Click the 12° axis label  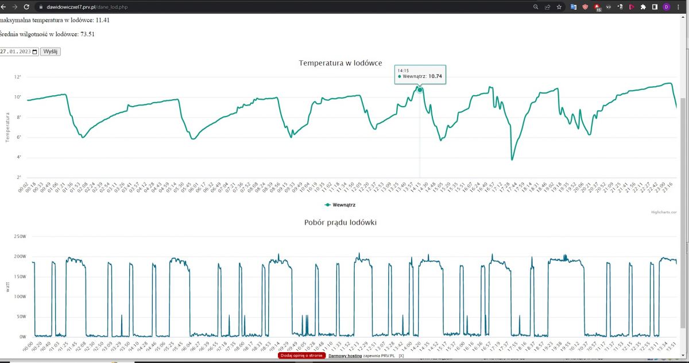pyautogui.click(x=18, y=77)
